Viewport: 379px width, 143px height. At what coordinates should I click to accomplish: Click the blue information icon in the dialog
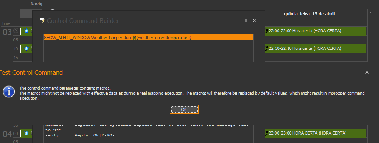9,92
